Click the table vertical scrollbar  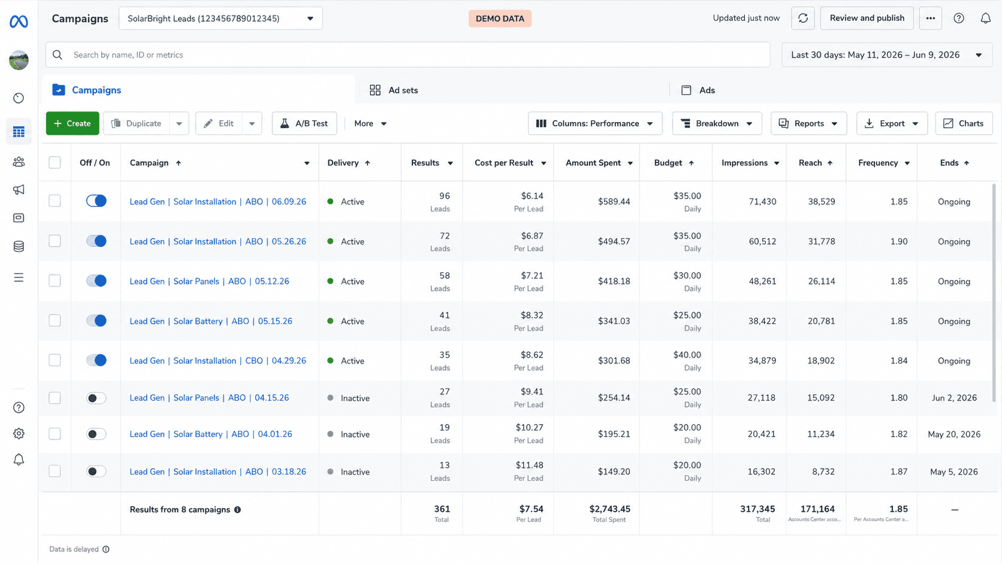point(994,292)
